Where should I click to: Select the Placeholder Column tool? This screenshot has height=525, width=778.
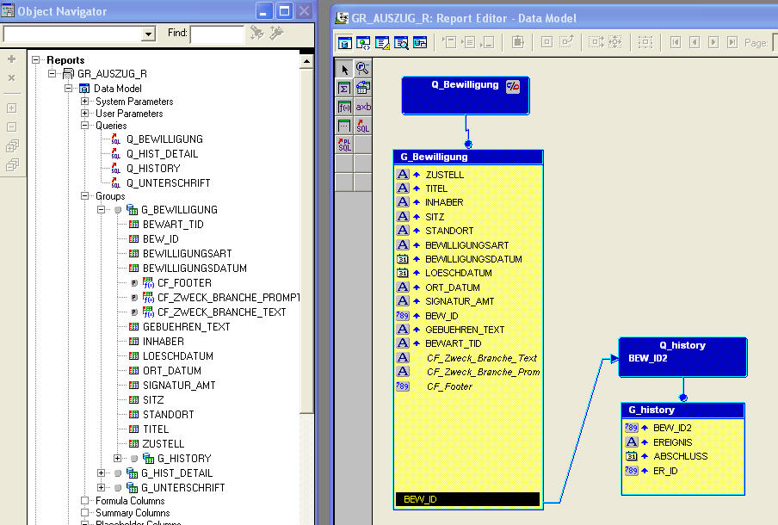(x=344, y=126)
